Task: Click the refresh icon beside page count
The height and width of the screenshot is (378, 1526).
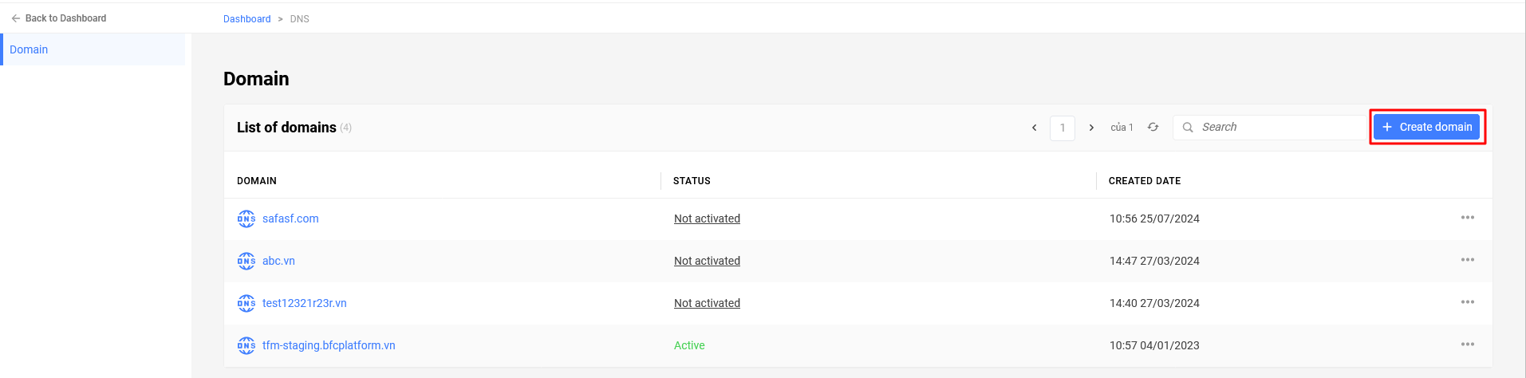Action: pos(1153,127)
